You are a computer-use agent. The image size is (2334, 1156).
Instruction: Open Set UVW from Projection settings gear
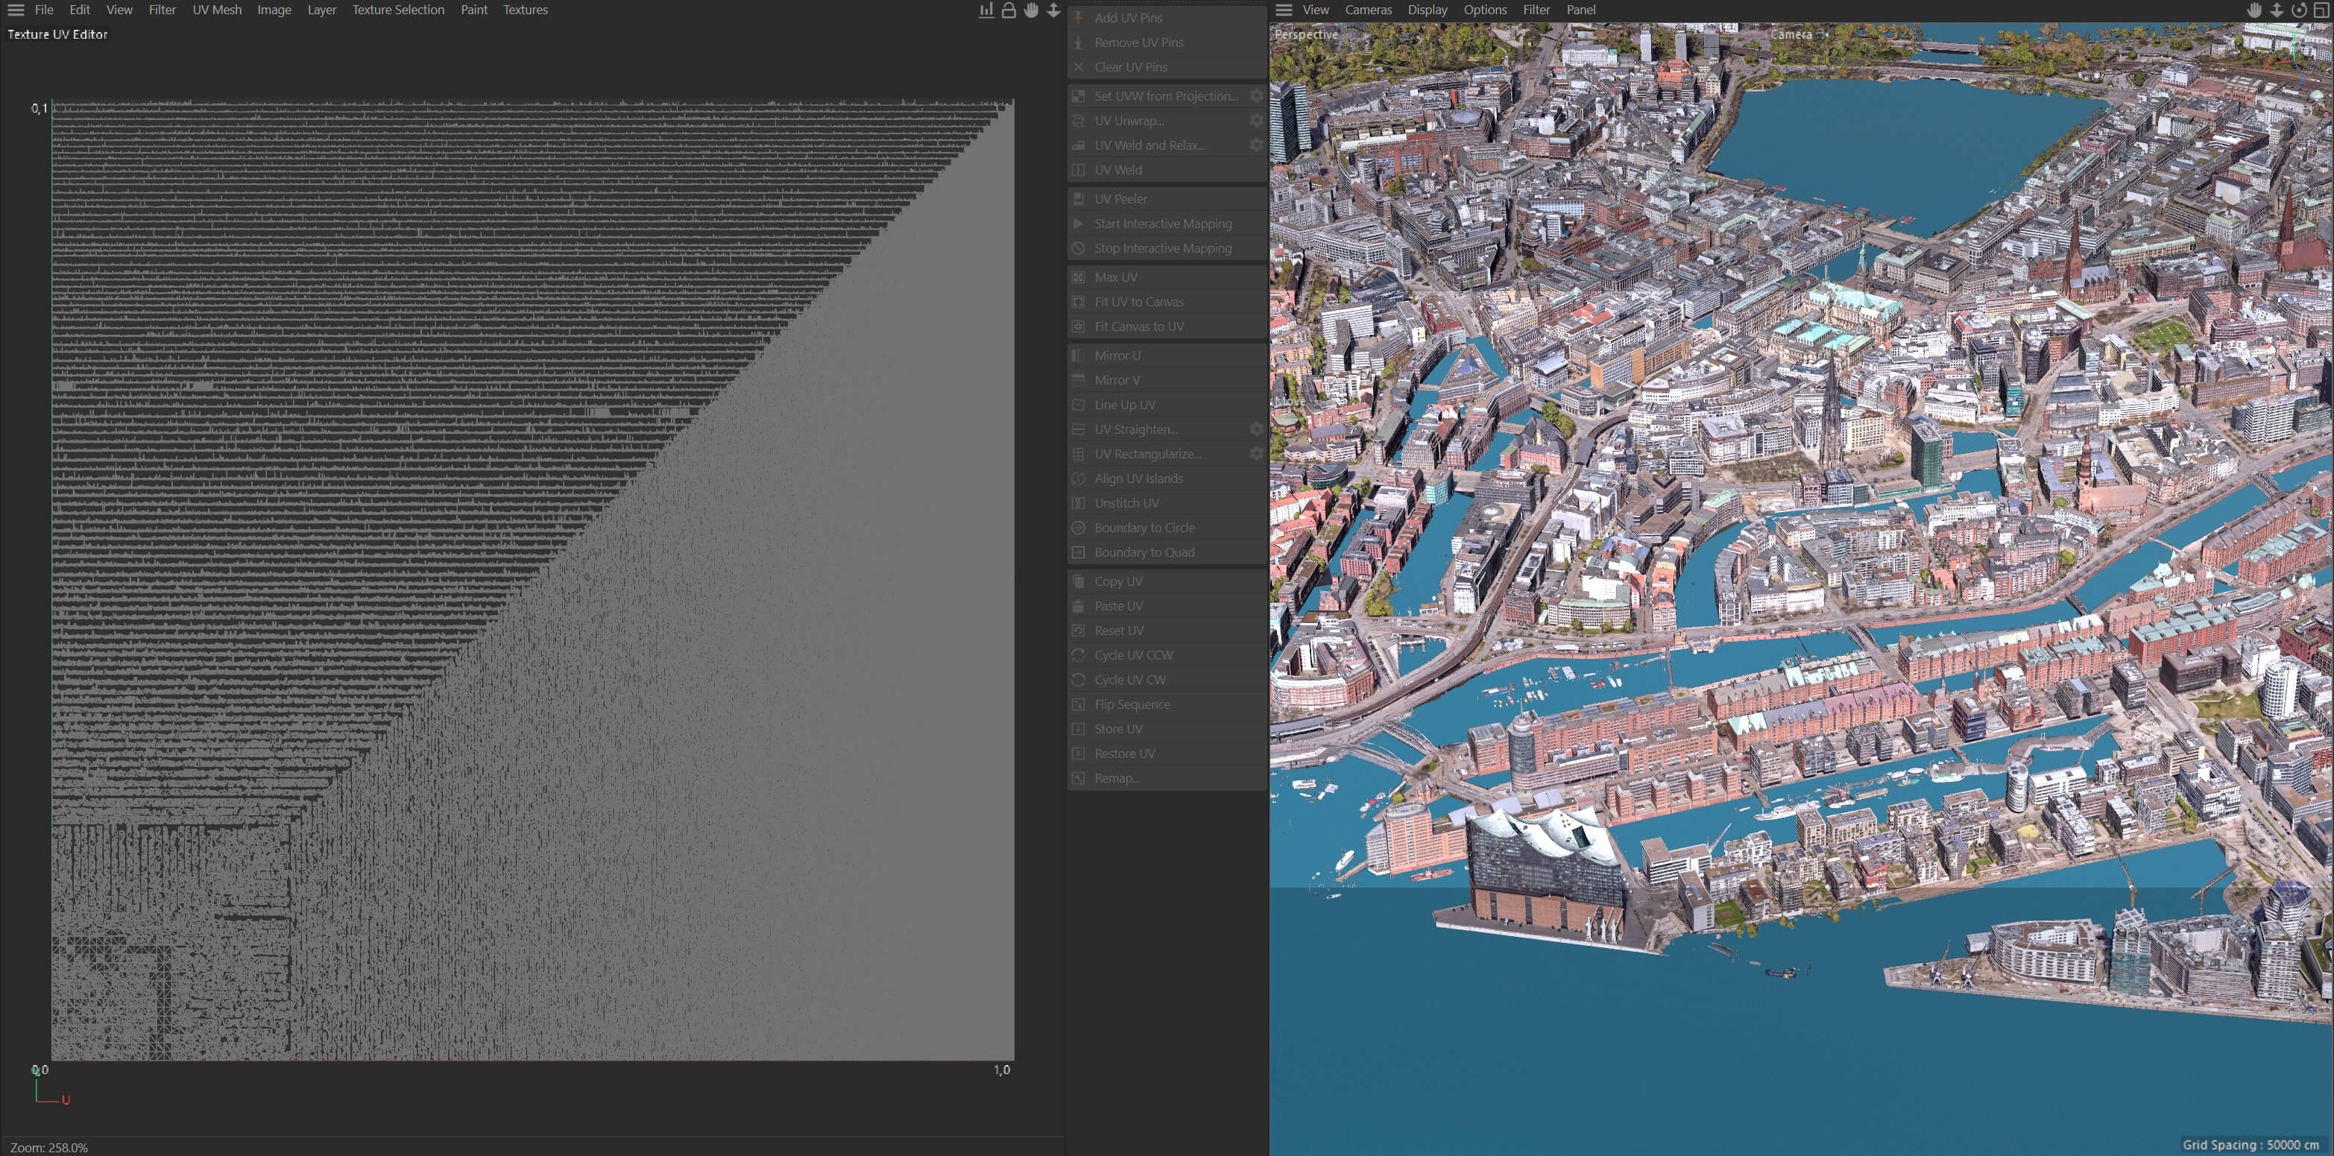click(x=1257, y=96)
